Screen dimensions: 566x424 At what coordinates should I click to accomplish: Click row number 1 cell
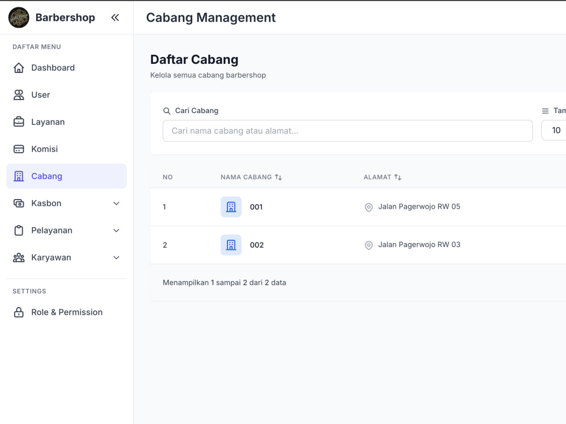[164, 207]
